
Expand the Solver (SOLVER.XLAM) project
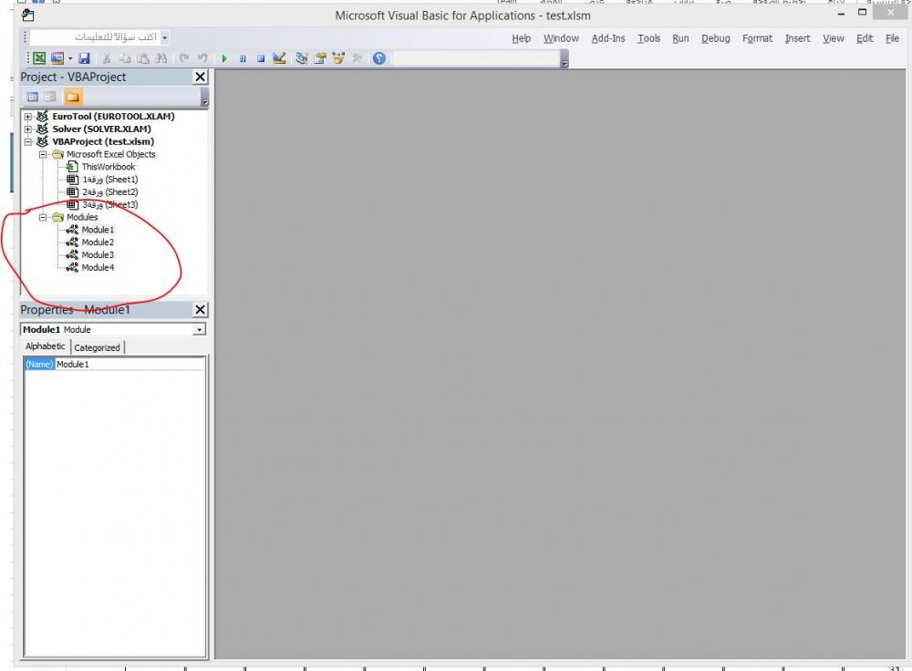point(28,129)
